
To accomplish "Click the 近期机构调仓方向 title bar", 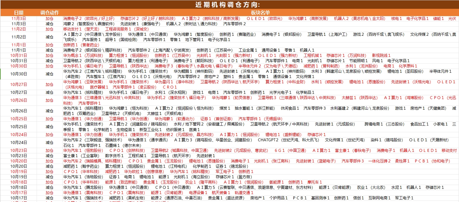I will [x=229, y=4].
